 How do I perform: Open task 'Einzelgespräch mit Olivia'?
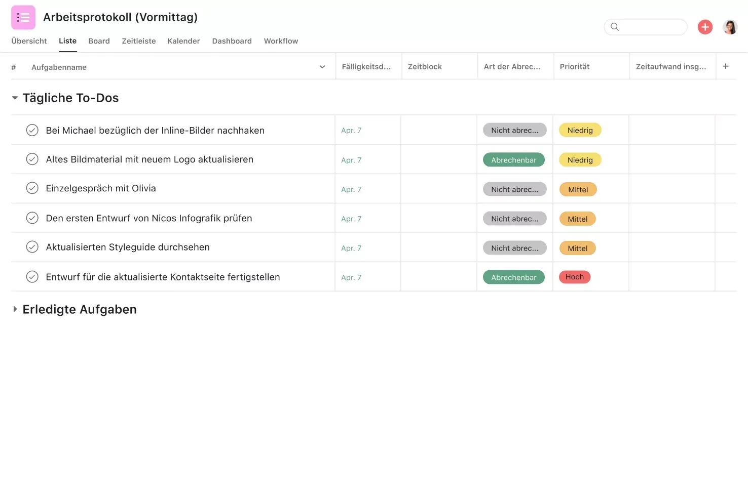click(101, 188)
